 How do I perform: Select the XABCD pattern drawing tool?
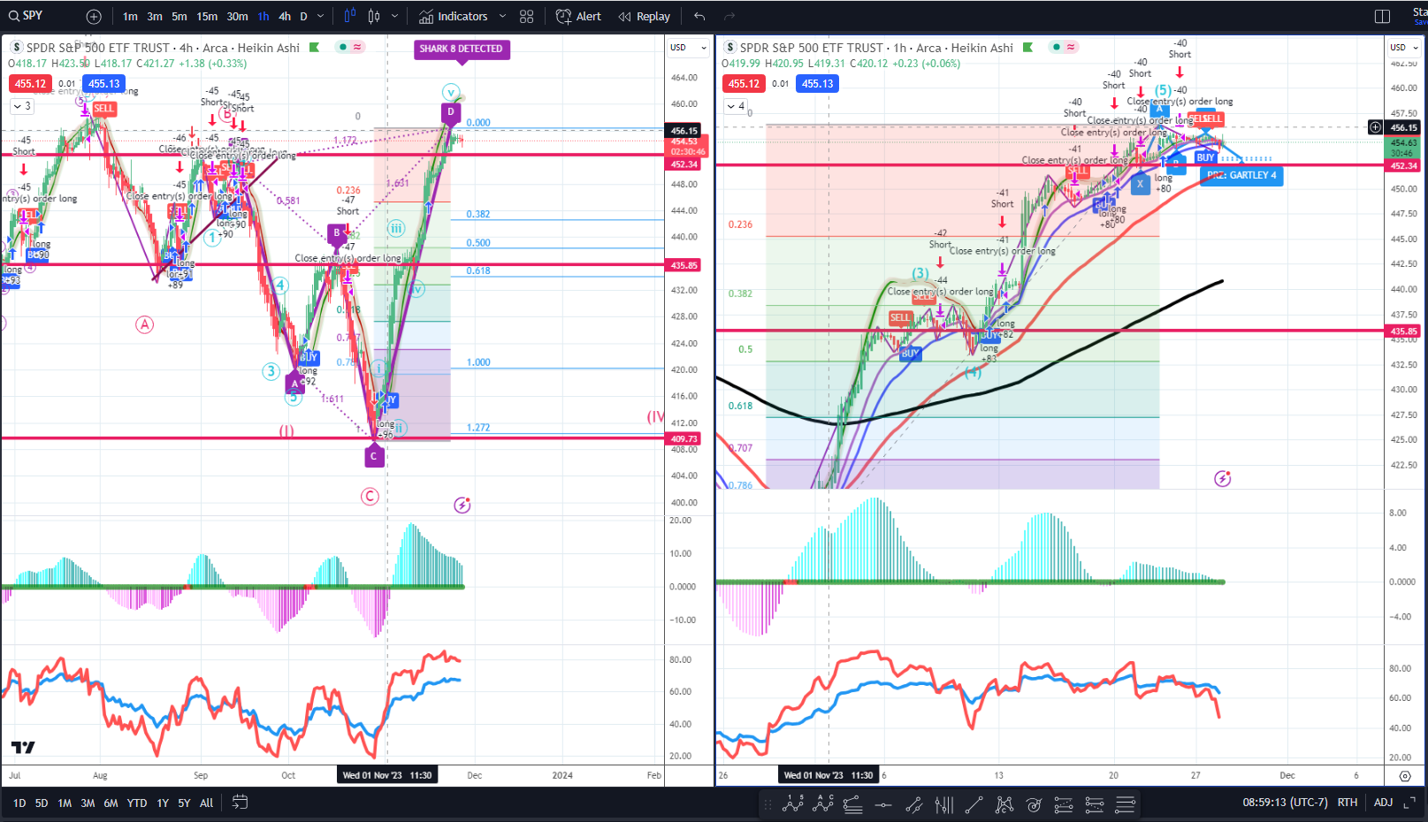[x=1004, y=804]
